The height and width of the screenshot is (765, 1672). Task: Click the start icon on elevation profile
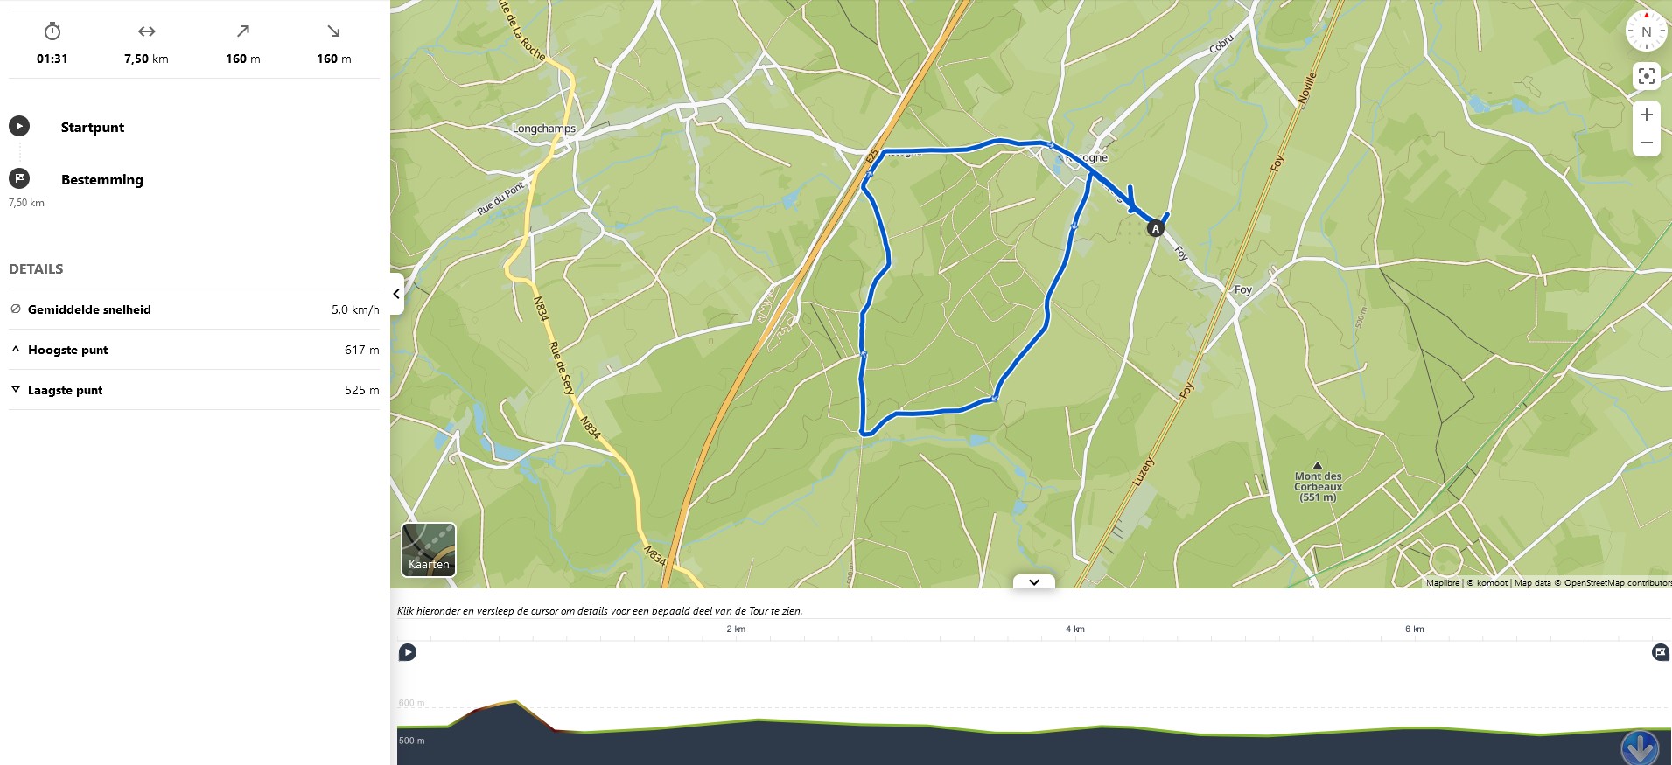(408, 652)
